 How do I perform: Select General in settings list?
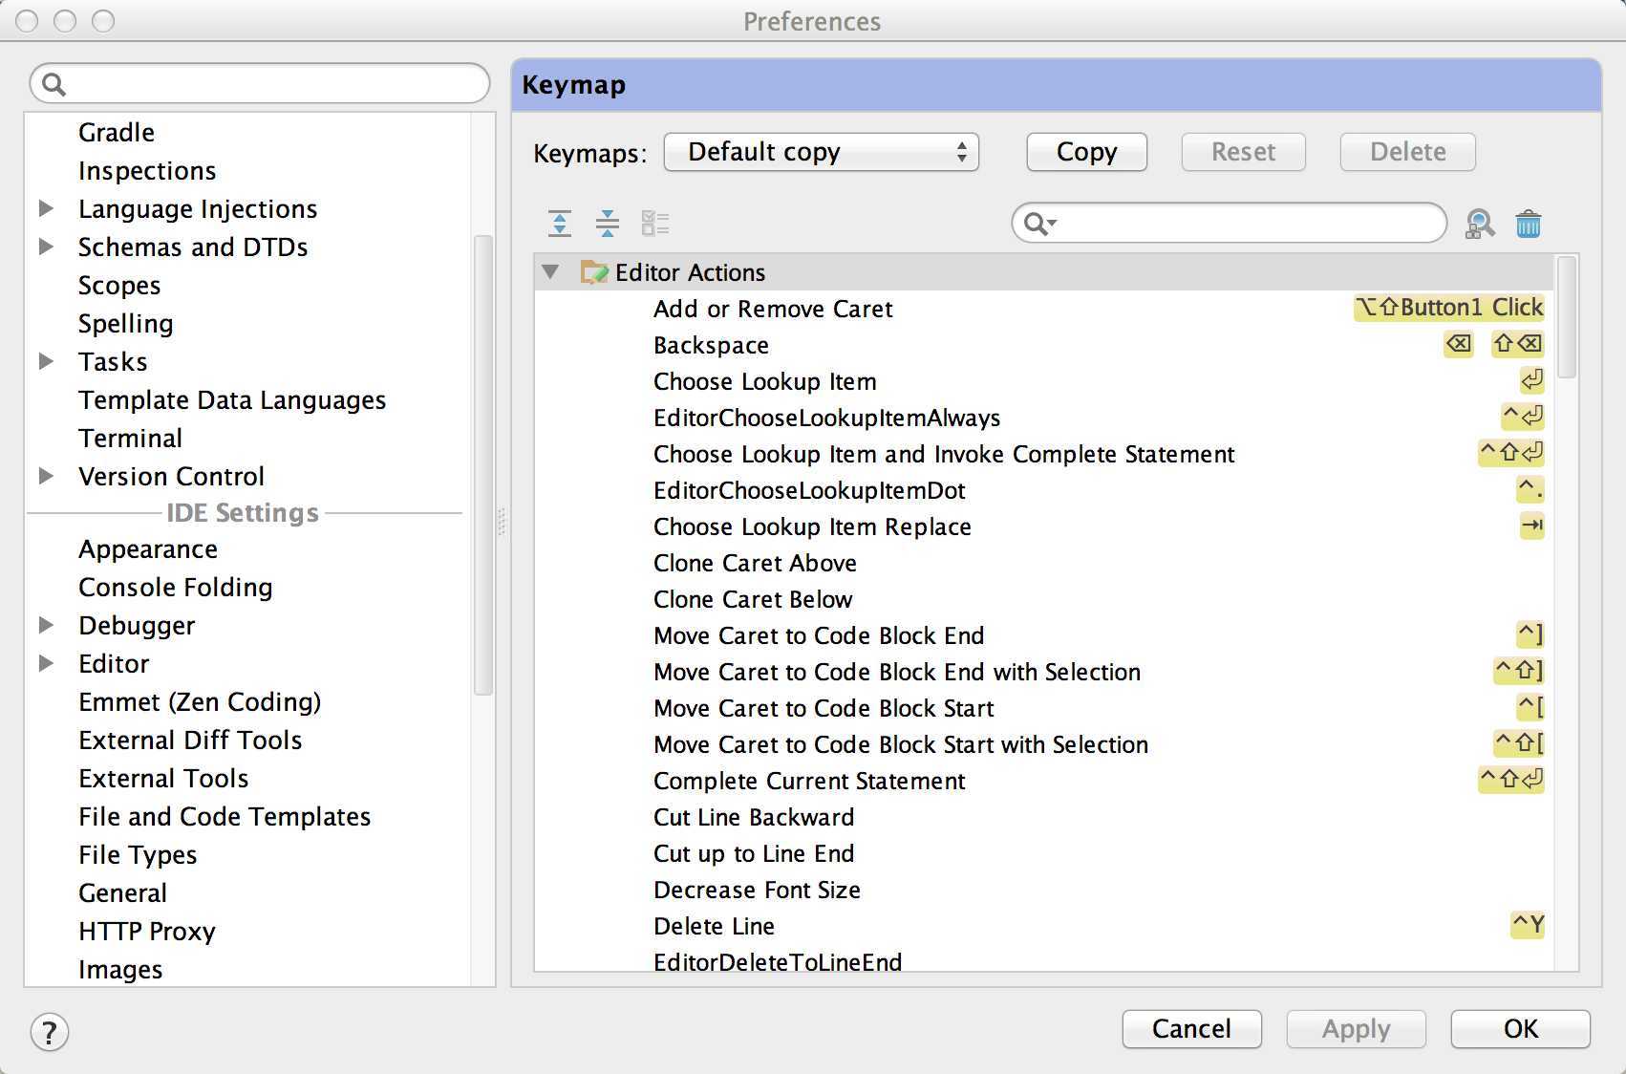coord(122,892)
